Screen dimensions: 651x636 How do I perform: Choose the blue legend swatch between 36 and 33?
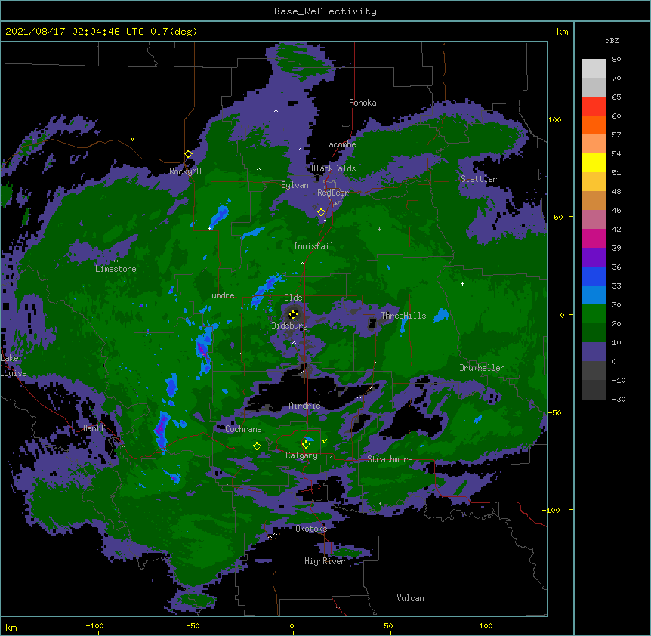click(594, 276)
